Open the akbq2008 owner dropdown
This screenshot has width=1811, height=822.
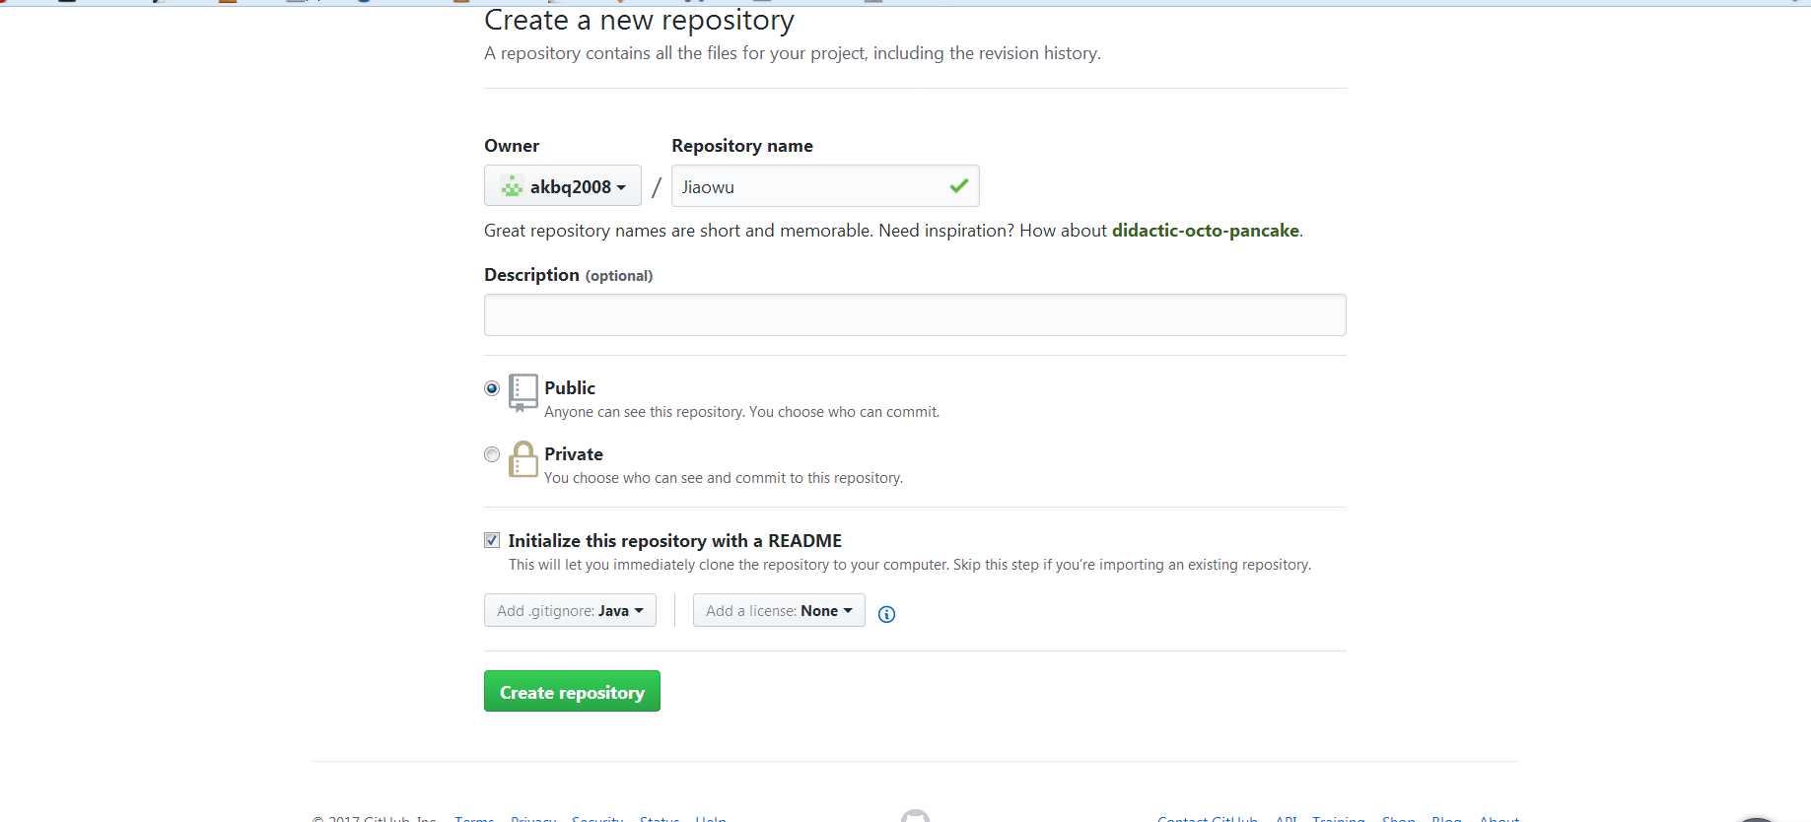tap(563, 186)
